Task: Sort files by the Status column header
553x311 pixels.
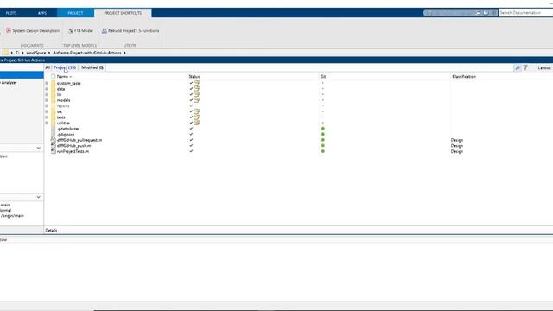Action: click(194, 77)
